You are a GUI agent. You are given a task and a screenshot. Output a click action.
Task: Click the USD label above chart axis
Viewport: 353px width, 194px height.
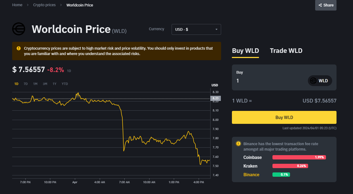215,85
